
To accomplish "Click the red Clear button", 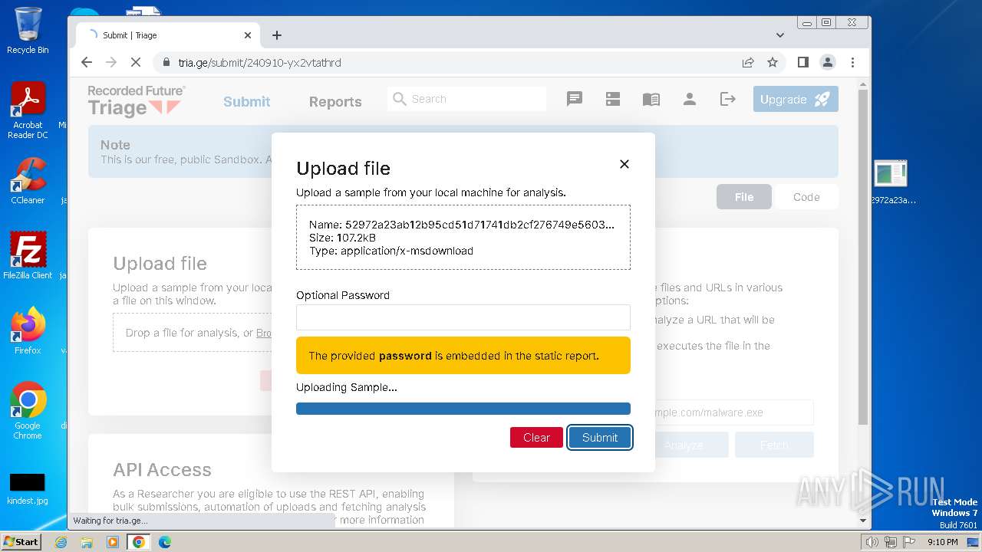I will (536, 437).
